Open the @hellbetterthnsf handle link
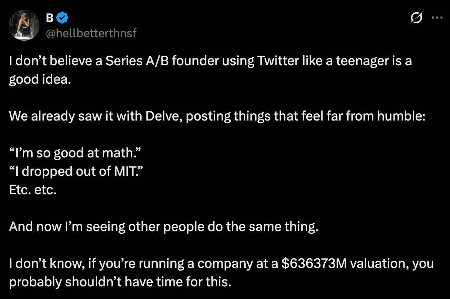Screen dimensions: 450x299 [91, 33]
